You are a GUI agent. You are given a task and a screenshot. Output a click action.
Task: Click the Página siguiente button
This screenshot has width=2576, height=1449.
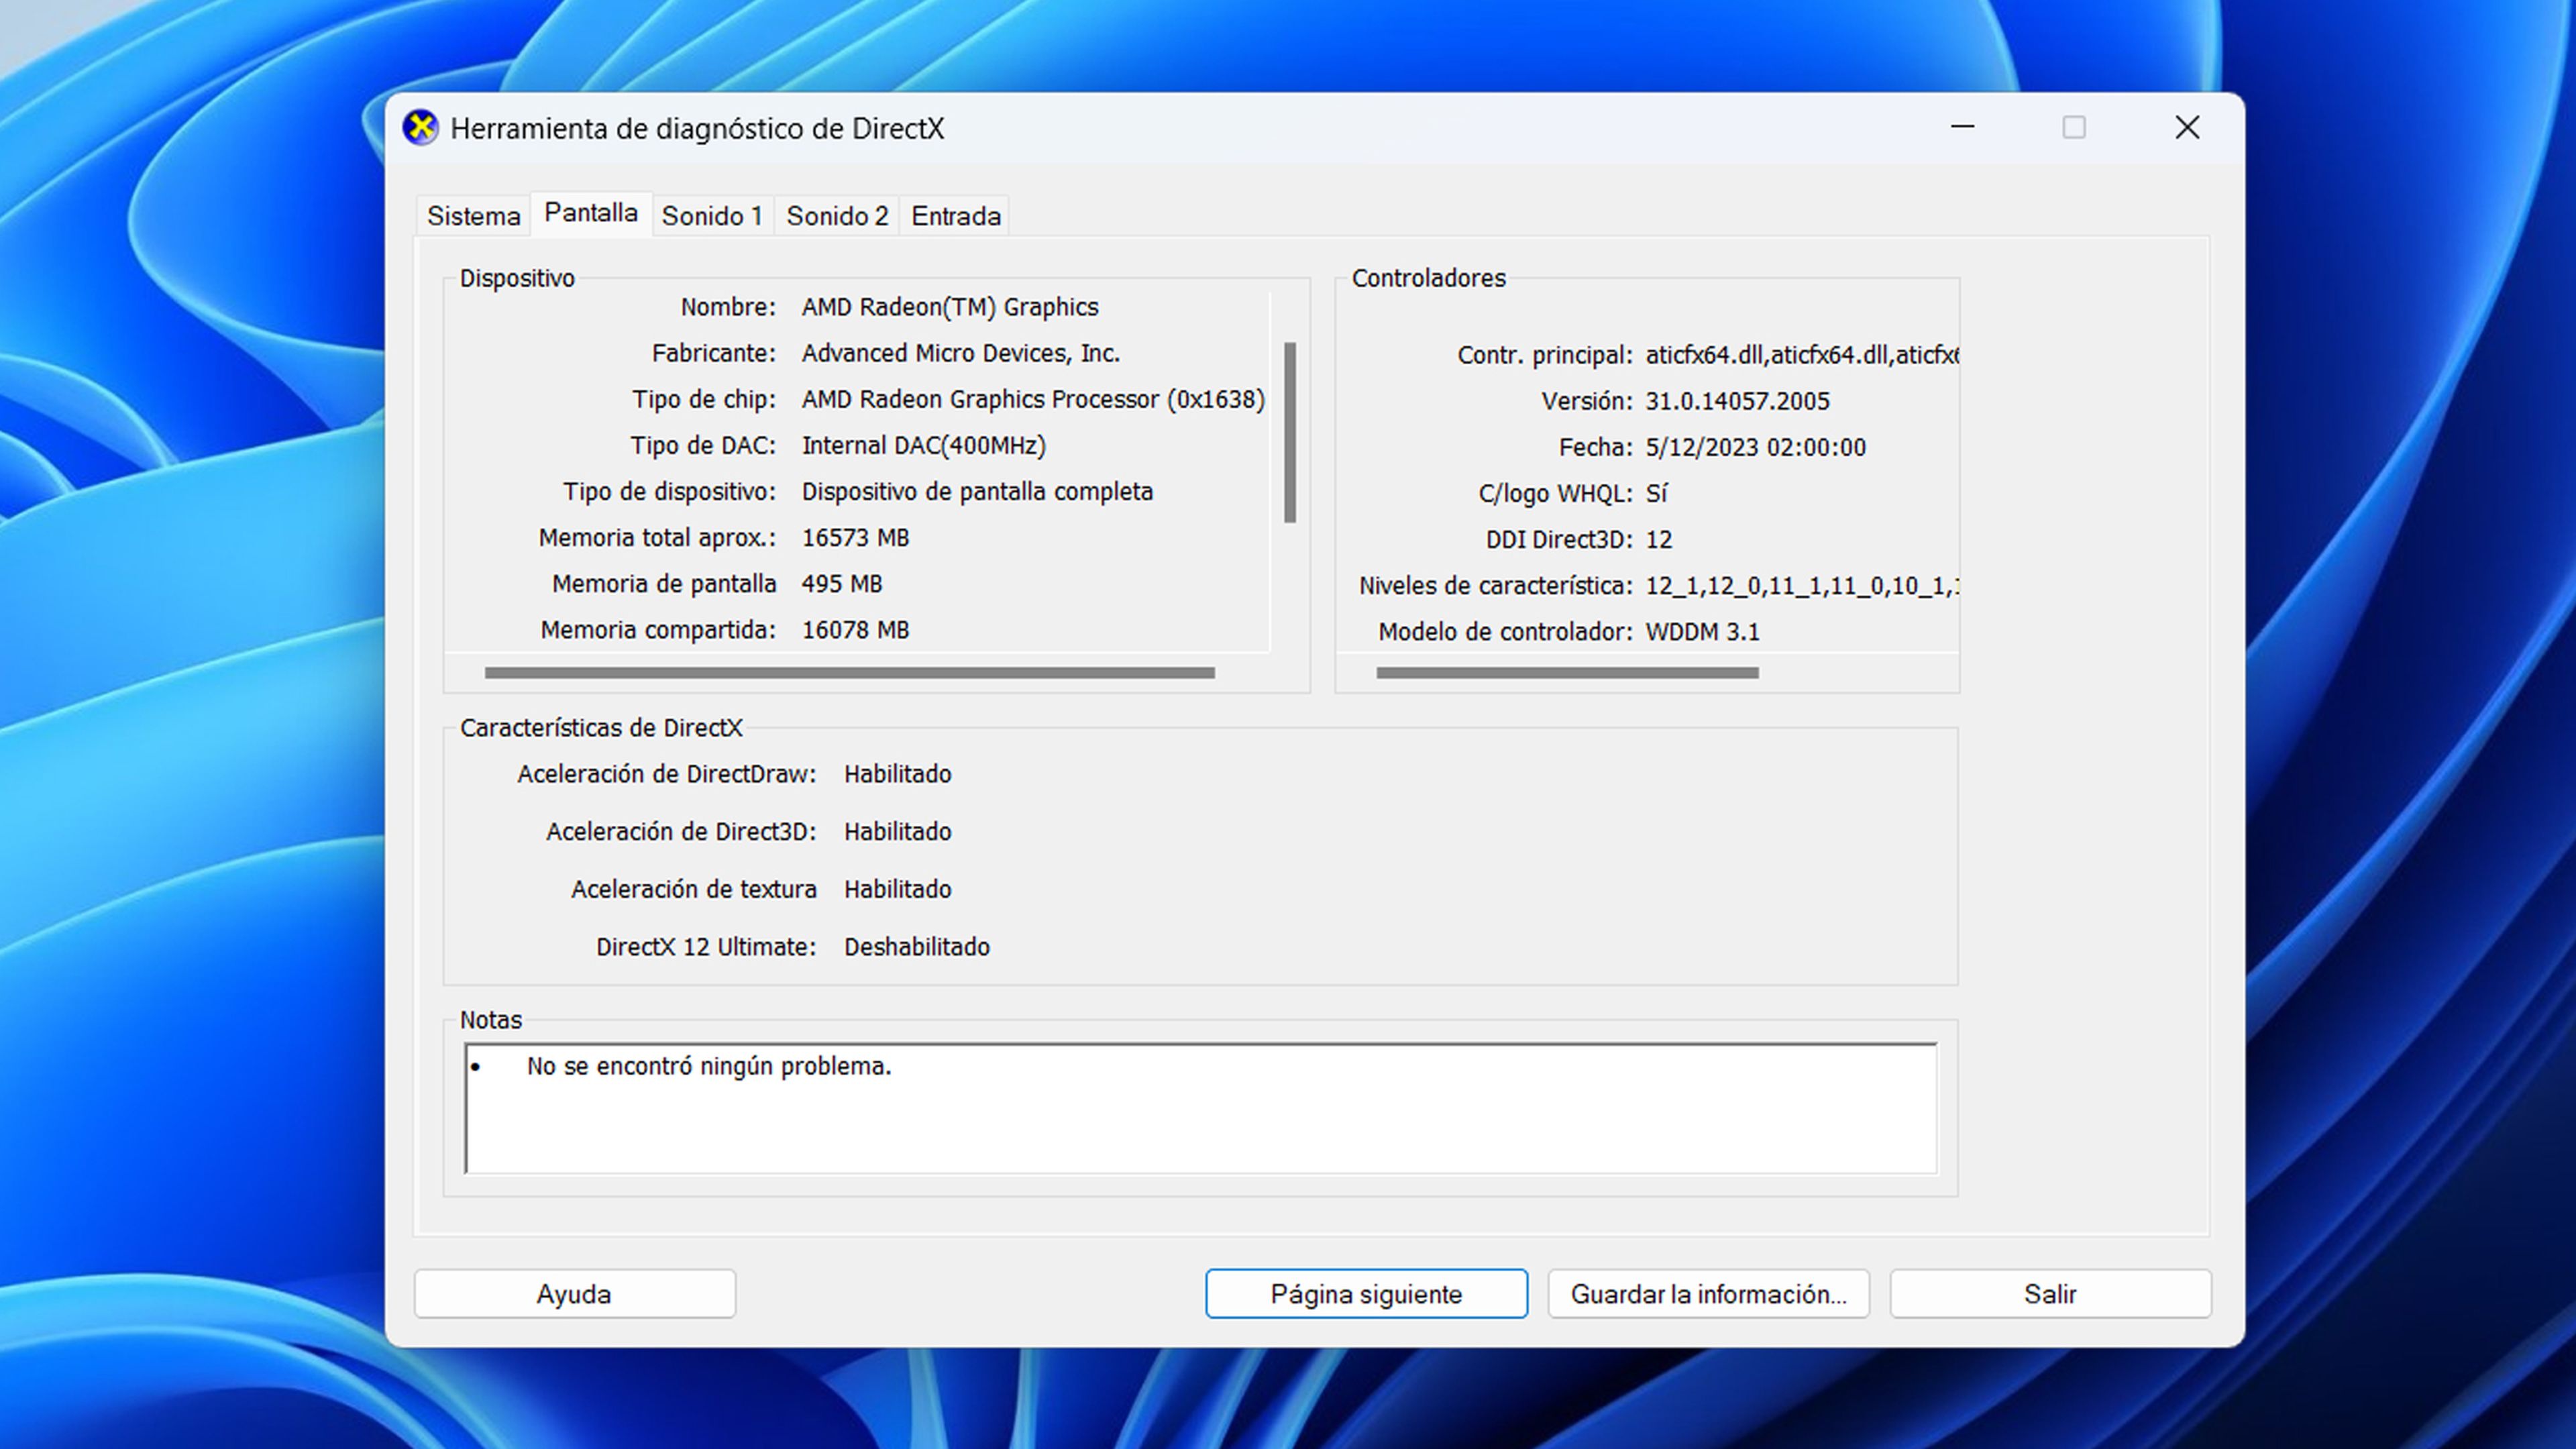[x=1366, y=1294]
